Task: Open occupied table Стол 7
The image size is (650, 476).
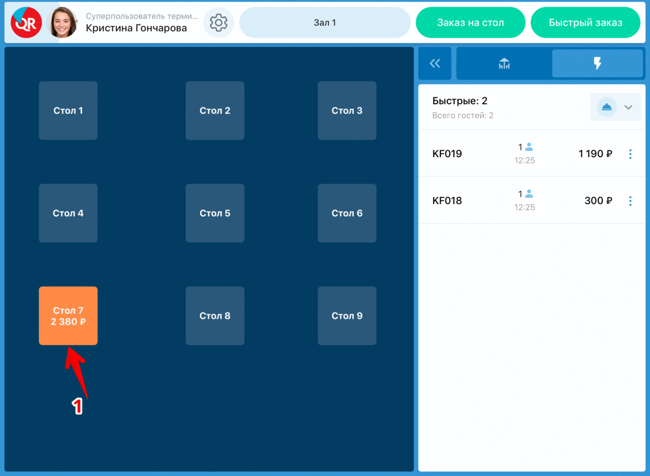Action: [x=68, y=316]
